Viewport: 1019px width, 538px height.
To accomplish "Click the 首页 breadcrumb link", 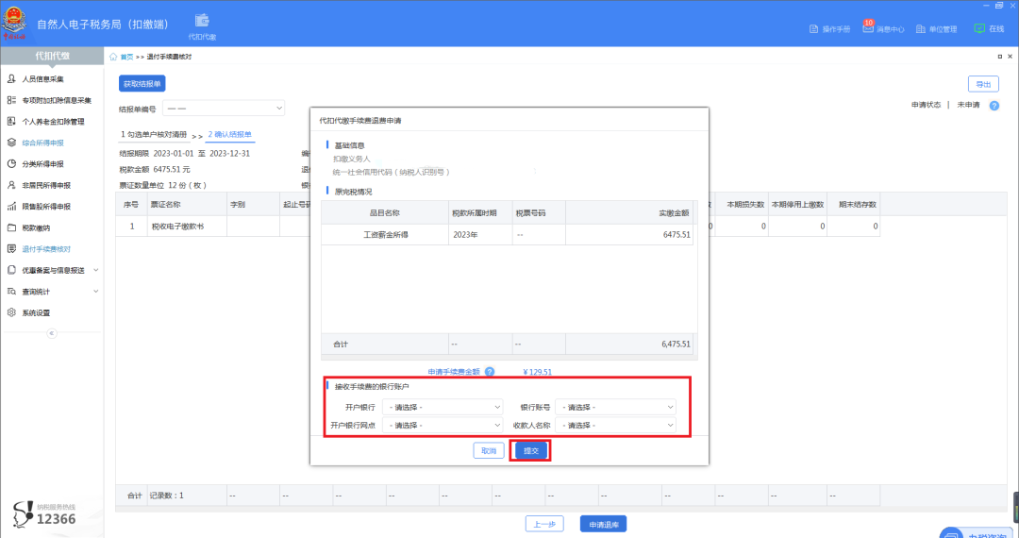I will [126, 57].
